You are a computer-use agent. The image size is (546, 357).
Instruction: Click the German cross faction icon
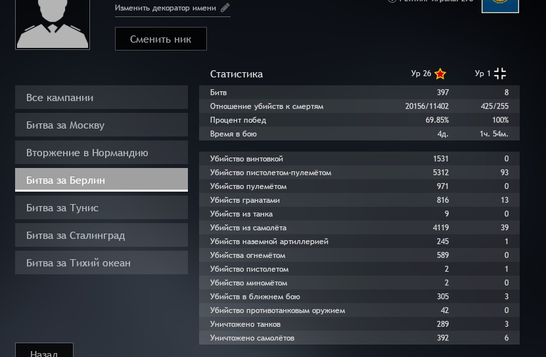(500, 73)
